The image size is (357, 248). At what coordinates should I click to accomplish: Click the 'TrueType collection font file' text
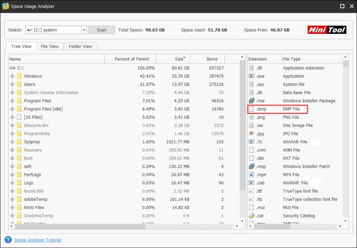pyautogui.click(x=310, y=199)
